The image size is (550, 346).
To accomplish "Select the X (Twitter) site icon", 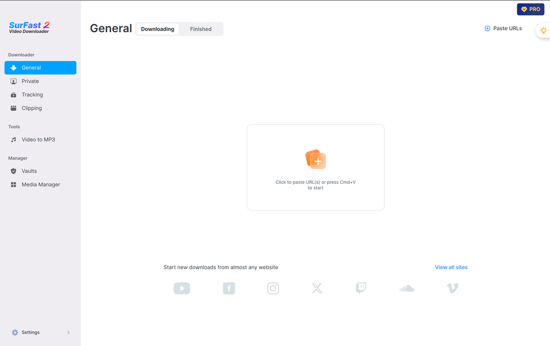I will tap(317, 289).
